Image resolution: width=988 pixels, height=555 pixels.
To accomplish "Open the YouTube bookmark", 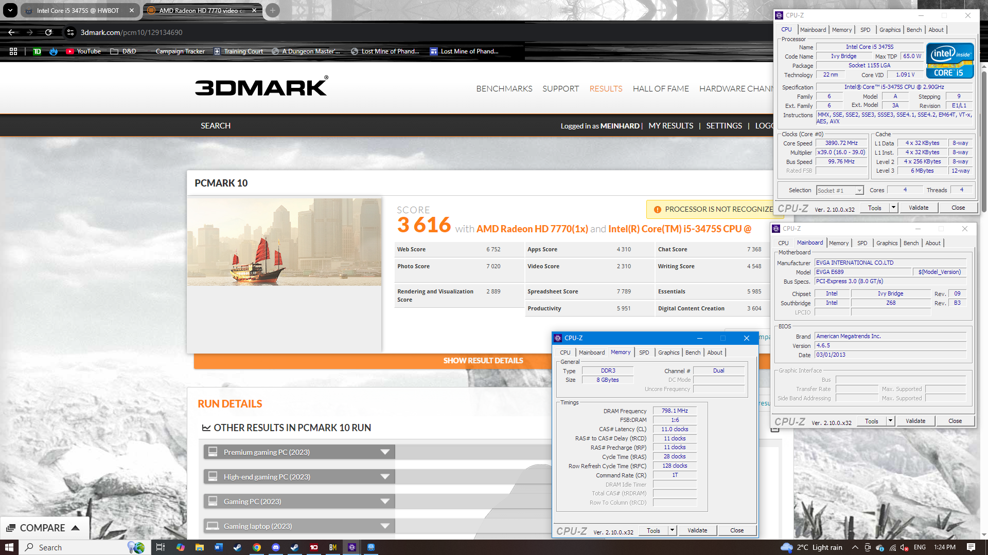I will (83, 51).
